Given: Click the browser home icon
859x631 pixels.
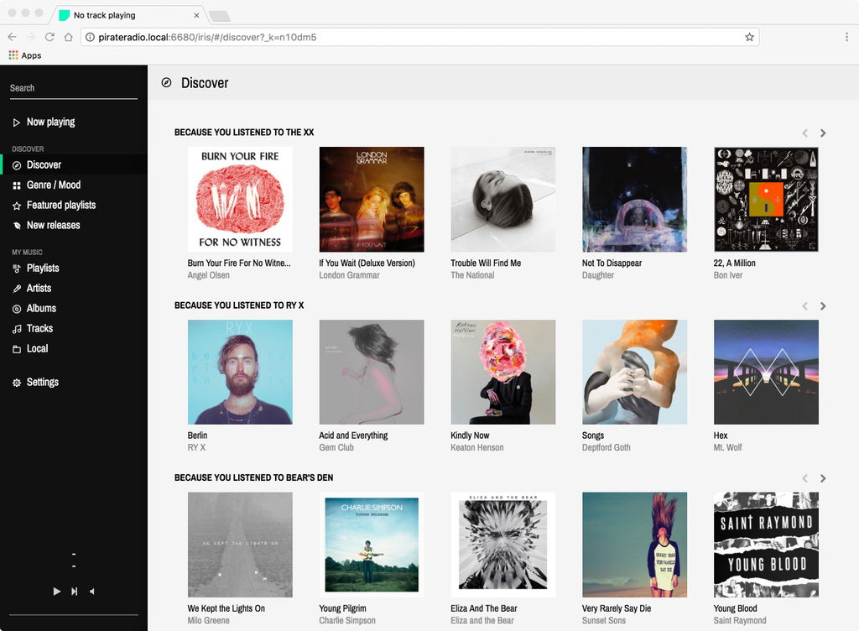Looking at the screenshot, I should coord(68,37).
